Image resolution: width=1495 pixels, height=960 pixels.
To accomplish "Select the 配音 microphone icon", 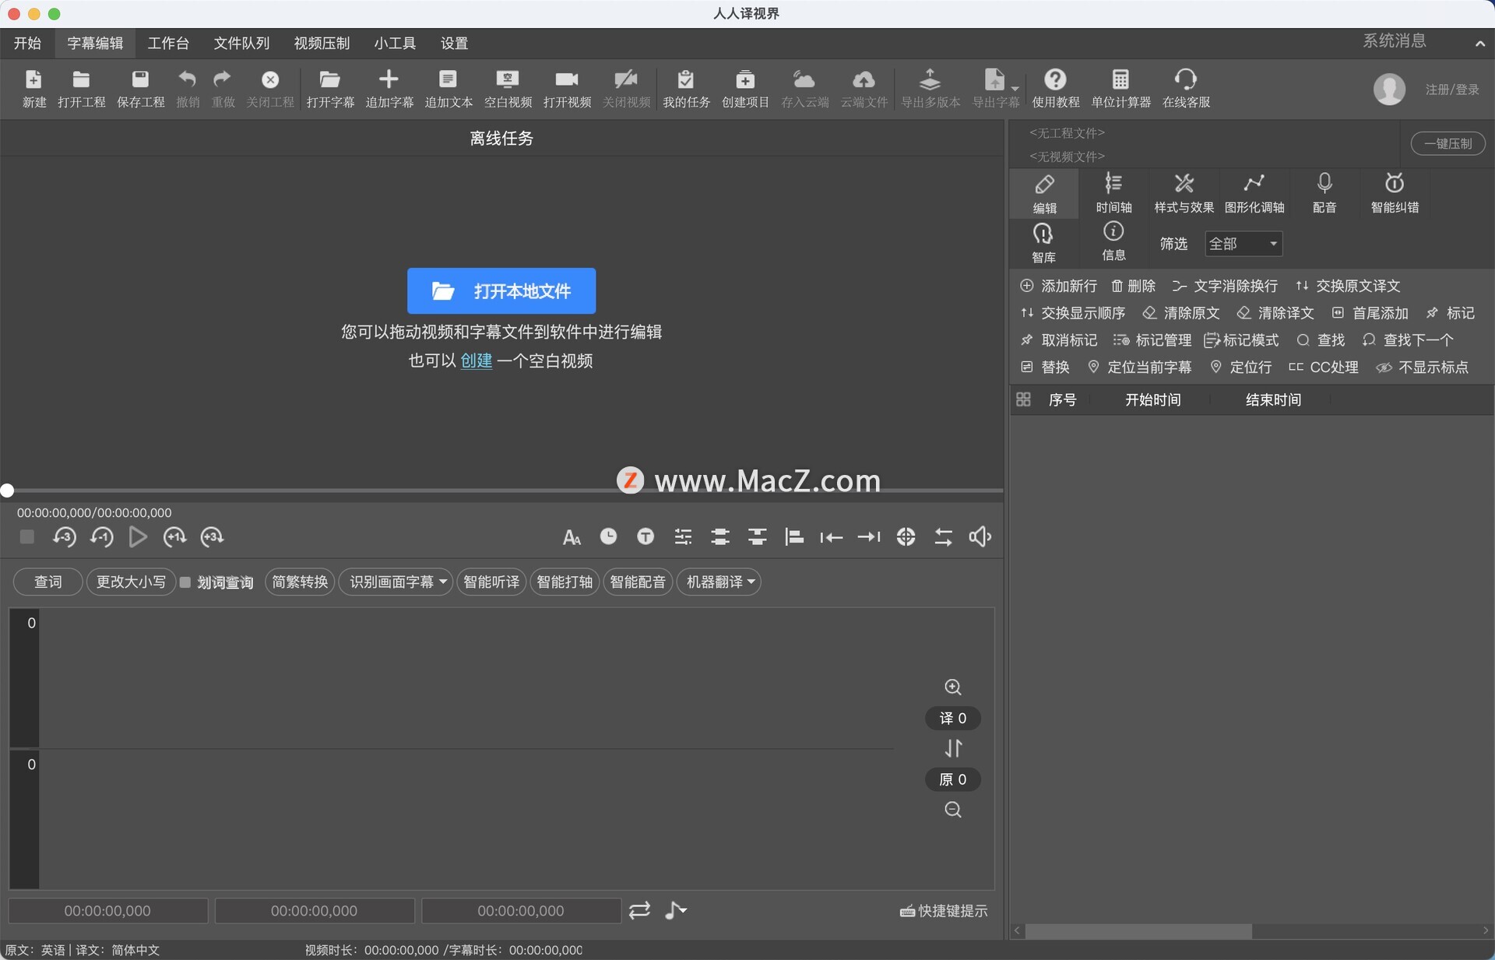I will pyautogui.click(x=1324, y=185).
